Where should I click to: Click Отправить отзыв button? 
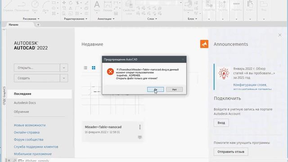(231, 152)
